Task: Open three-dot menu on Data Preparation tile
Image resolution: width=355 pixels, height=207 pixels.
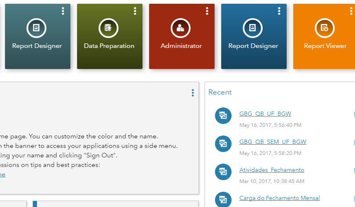Action: (x=135, y=11)
